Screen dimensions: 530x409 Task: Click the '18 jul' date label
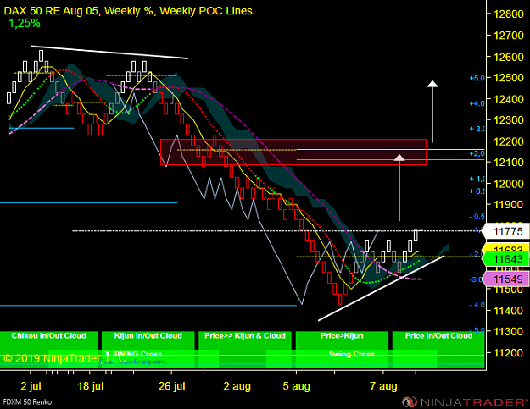coord(90,386)
